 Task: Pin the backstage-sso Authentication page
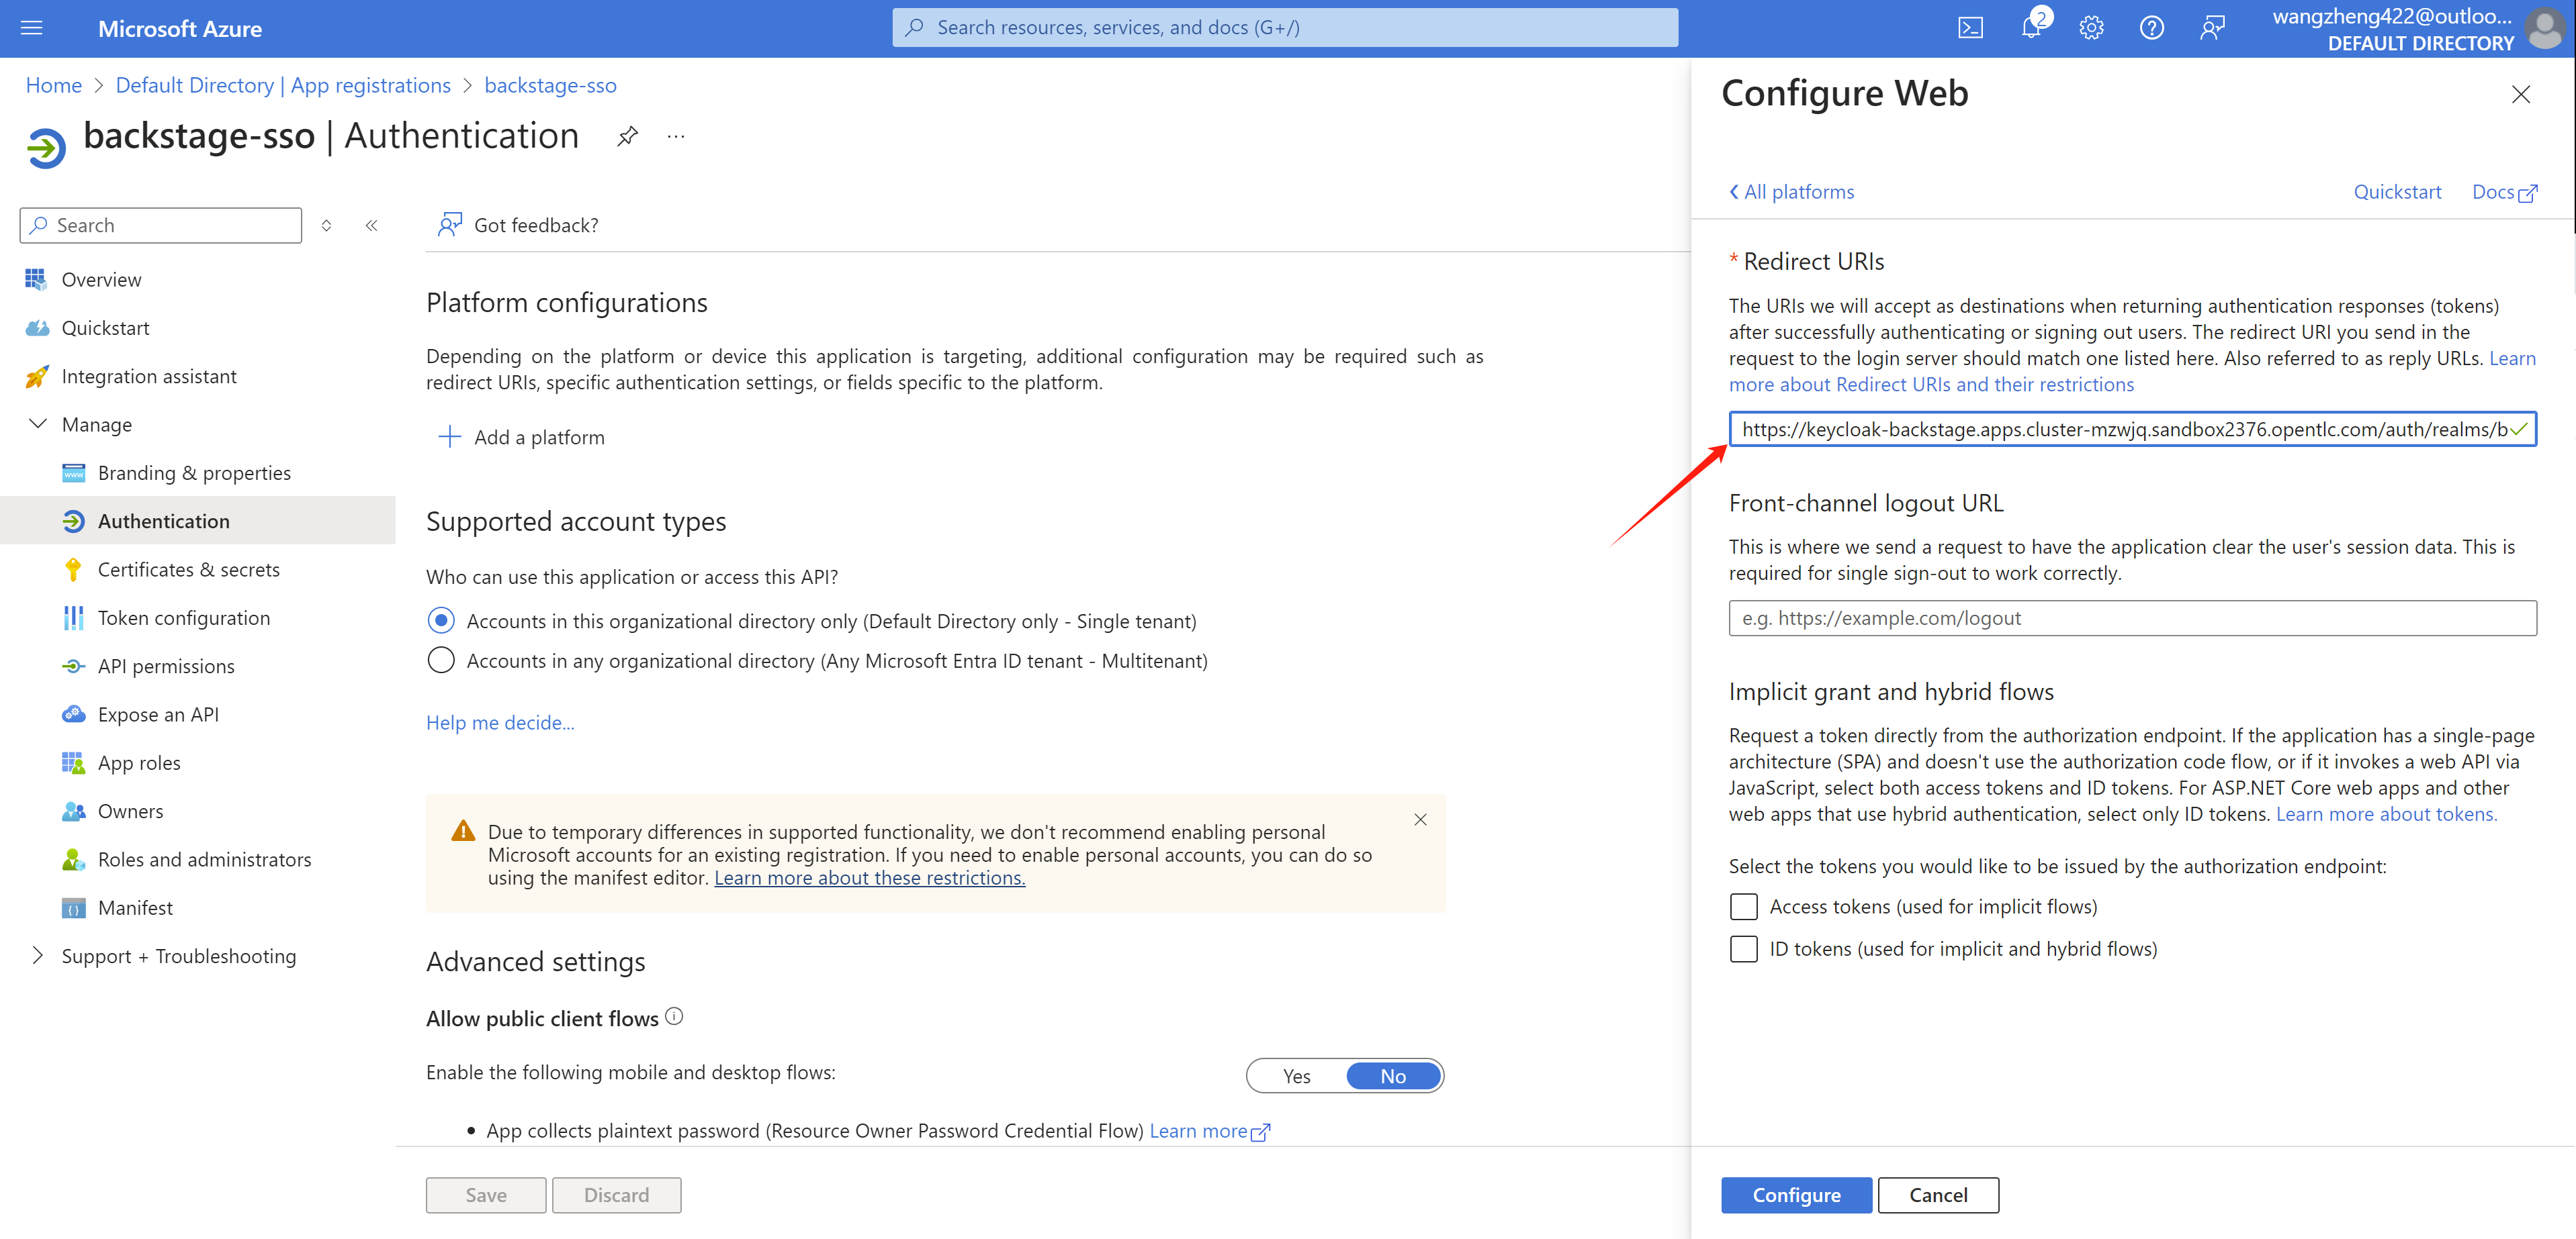pyautogui.click(x=627, y=136)
